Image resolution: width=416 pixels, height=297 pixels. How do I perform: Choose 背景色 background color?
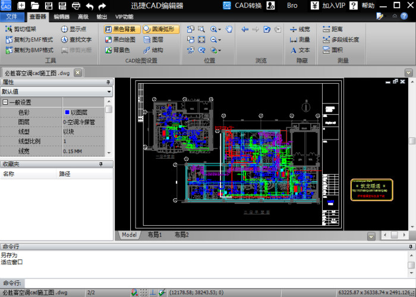[118, 50]
